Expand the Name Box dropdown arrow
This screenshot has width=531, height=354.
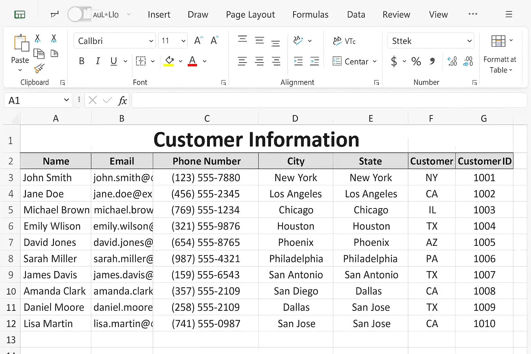pos(66,100)
